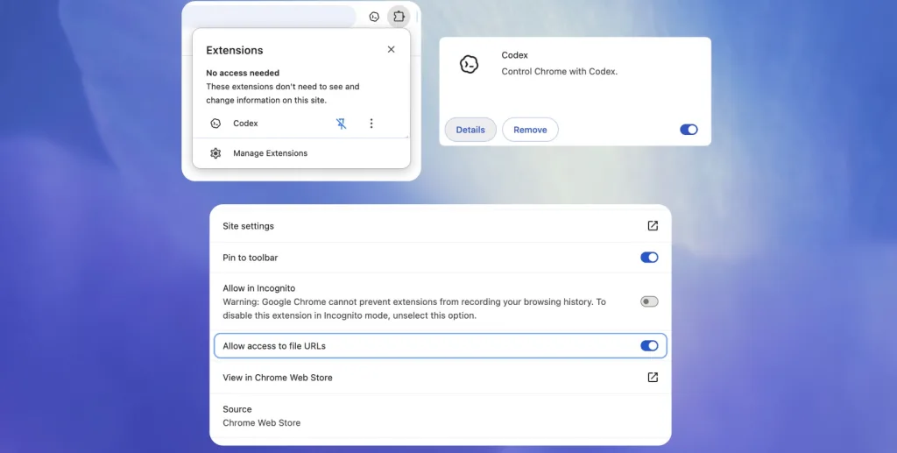Image resolution: width=897 pixels, height=453 pixels.
Task: Click Codex icon in Extensions list row
Action: [215, 123]
